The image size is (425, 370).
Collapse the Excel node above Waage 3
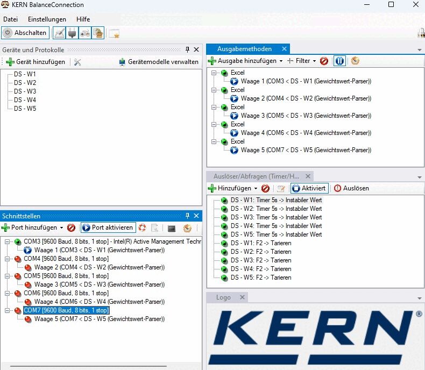click(214, 107)
